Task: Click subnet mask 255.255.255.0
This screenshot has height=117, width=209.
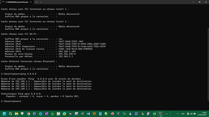Action: [x=67, y=54]
